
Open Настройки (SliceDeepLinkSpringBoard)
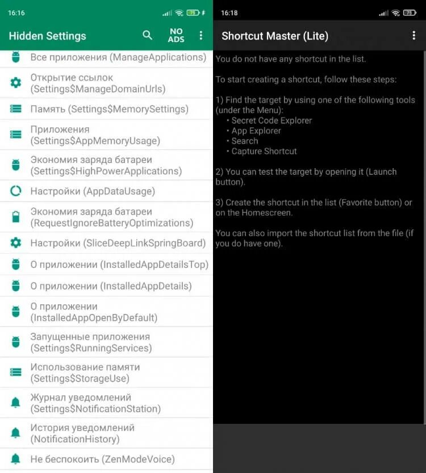tap(106, 243)
